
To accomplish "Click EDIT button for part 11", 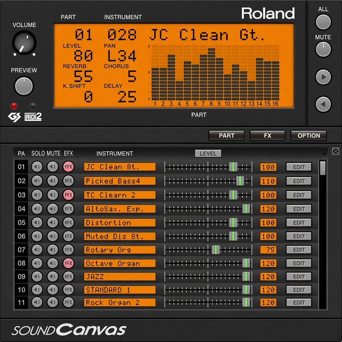I will pyautogui.click(x=299, y=303).
